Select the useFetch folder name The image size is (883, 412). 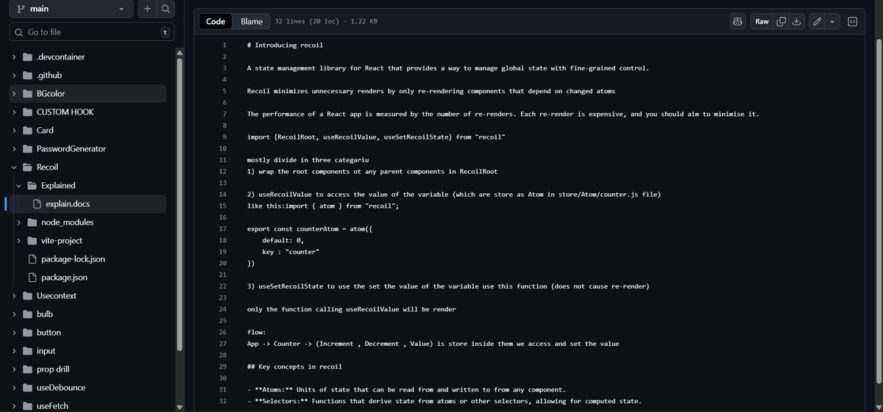pos(53,406)
